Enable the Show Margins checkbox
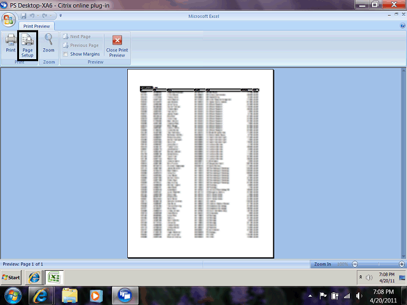The height and width of the screenshot is (305, 407). click(66, 54)
